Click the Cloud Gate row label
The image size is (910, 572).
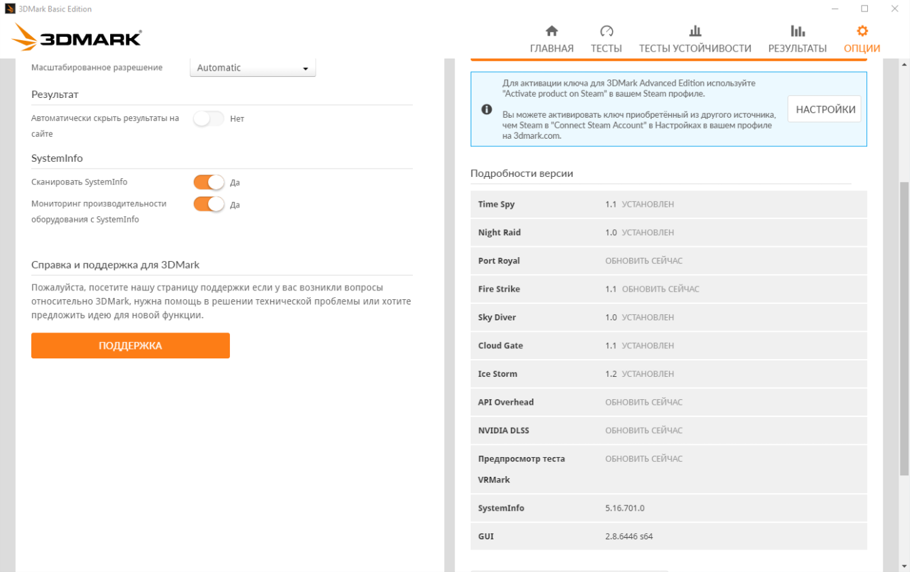tap(501, 346)
